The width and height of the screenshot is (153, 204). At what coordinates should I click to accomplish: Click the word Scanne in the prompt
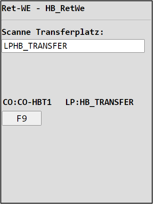point(16,32)
